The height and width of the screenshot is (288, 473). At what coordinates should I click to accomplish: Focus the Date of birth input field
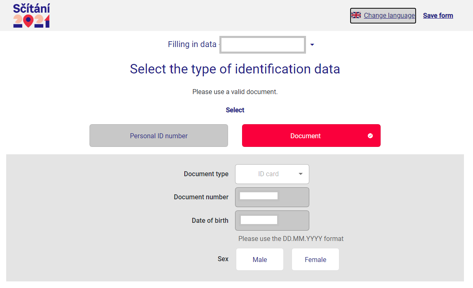pos(272,221)
